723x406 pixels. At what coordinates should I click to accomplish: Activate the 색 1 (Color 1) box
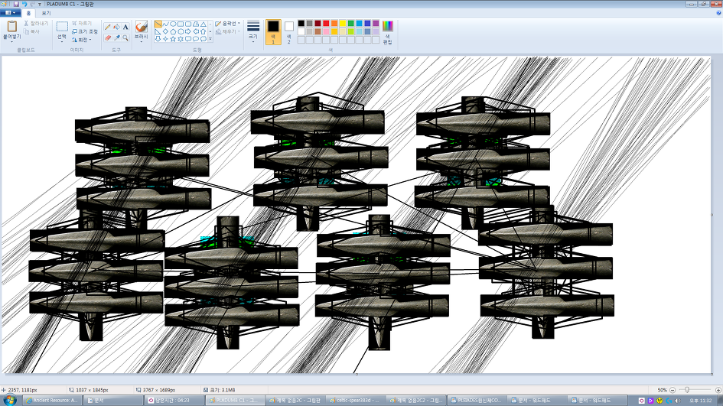coord(272,31)
